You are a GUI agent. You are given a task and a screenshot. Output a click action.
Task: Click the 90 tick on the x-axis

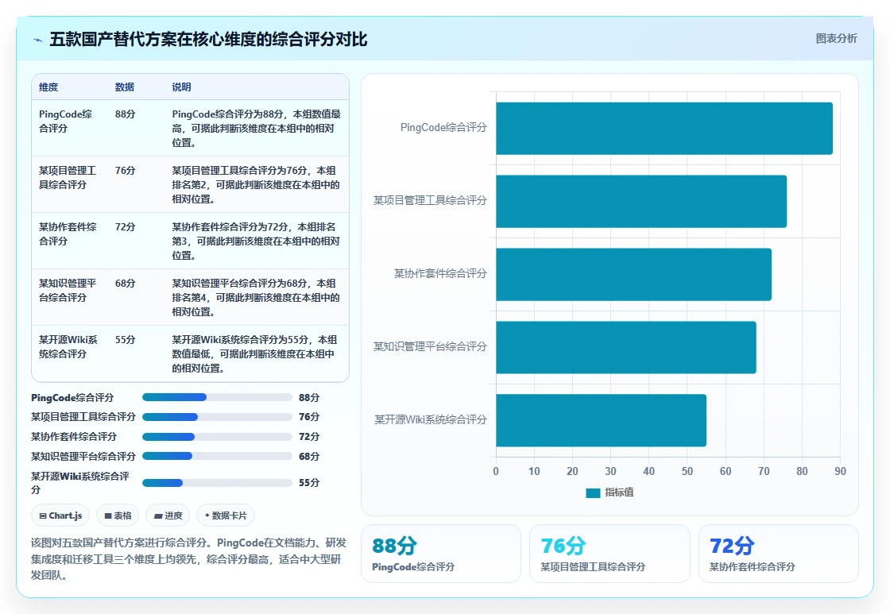(840, 471)
